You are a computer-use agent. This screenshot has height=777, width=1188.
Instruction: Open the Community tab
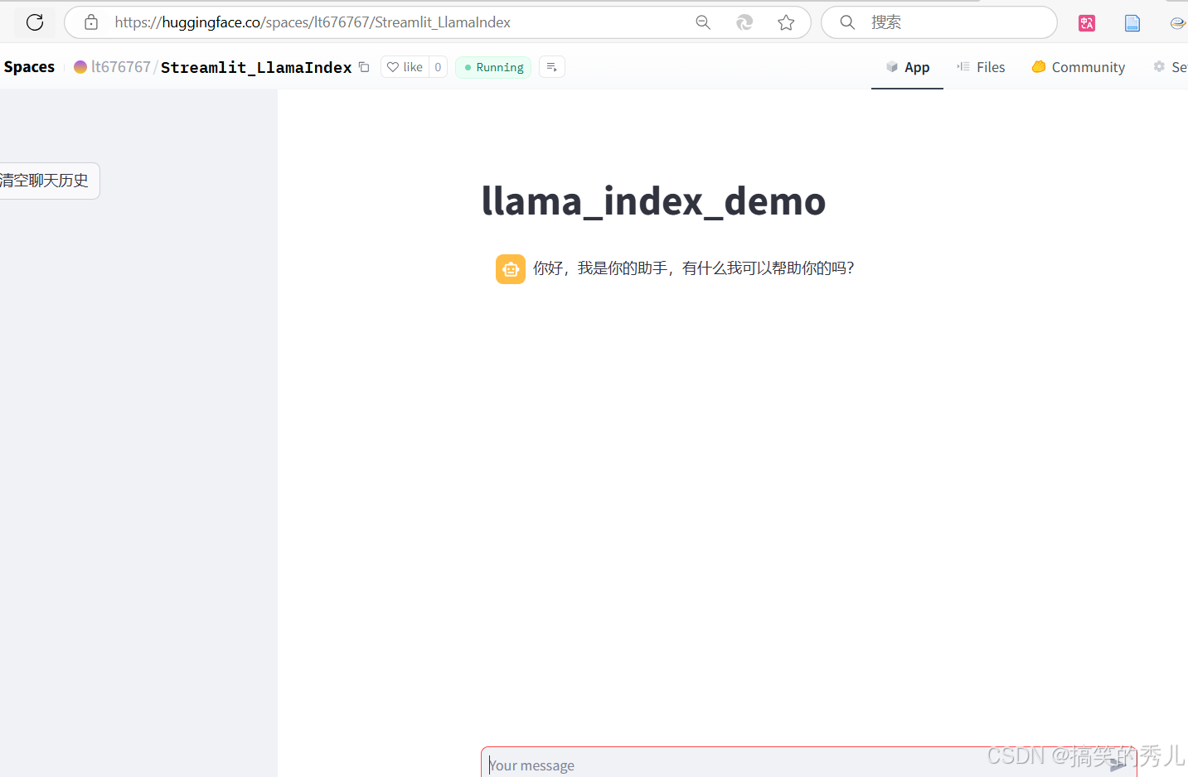coord(1088,66)
